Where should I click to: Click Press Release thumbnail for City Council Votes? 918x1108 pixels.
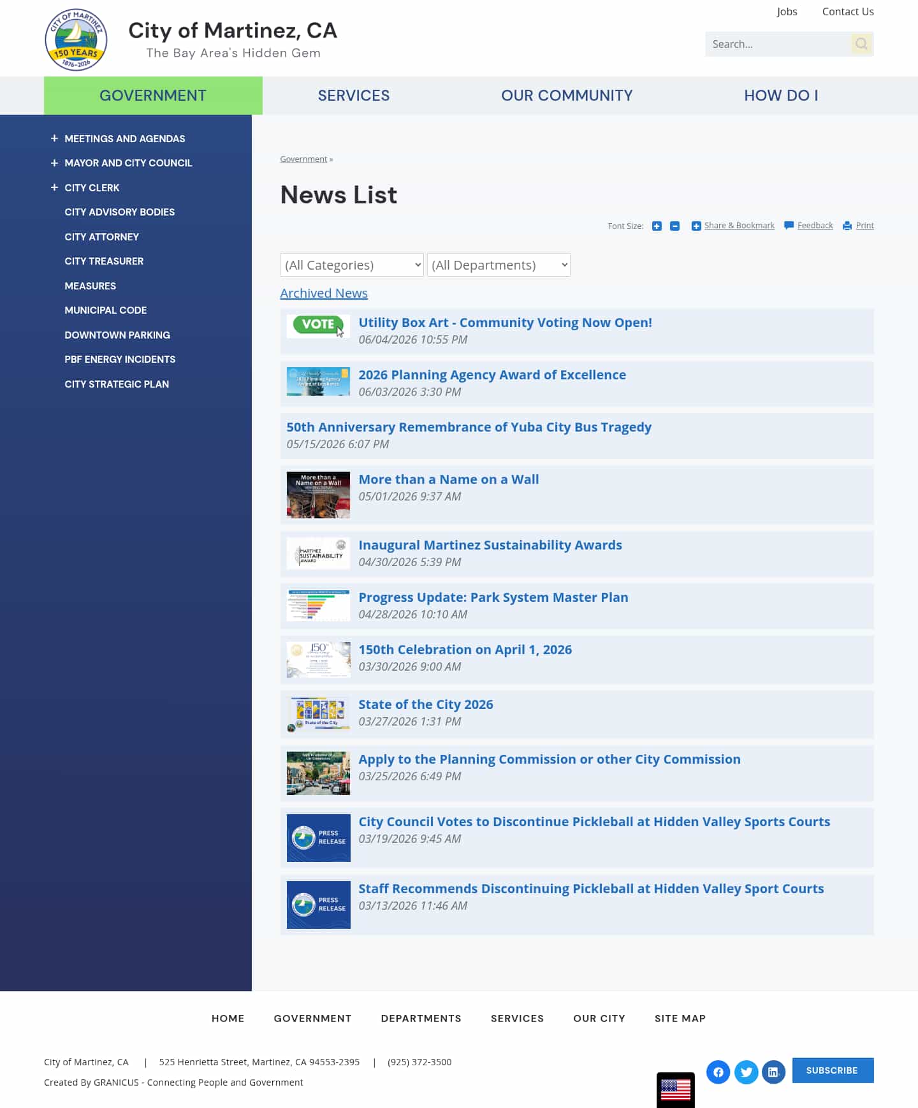pyautogui.click(x=318, y=838)
